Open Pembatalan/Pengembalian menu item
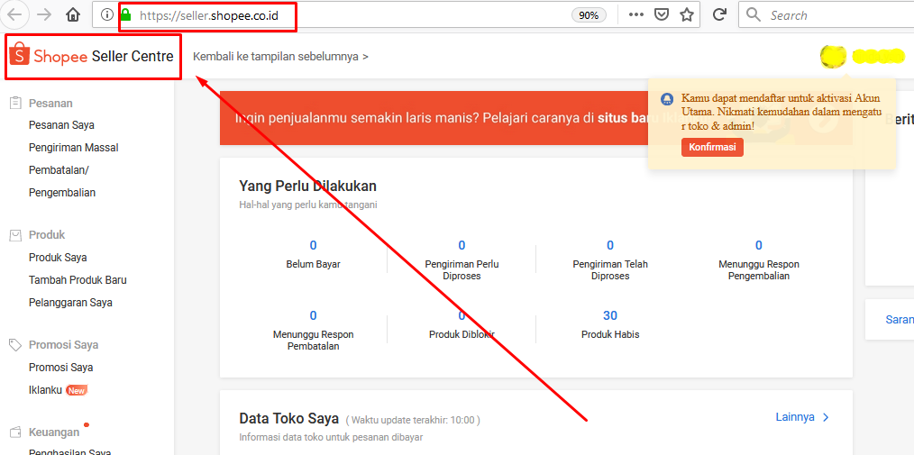Image resolution: width=914 pixels, height=455 pixels. pyautogui.click(x=62, y=181)
